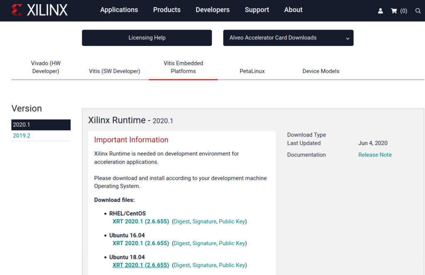This screenshot has height=275, width=425.
Task: Click the Licensing Help button
Action: point(147,38)
